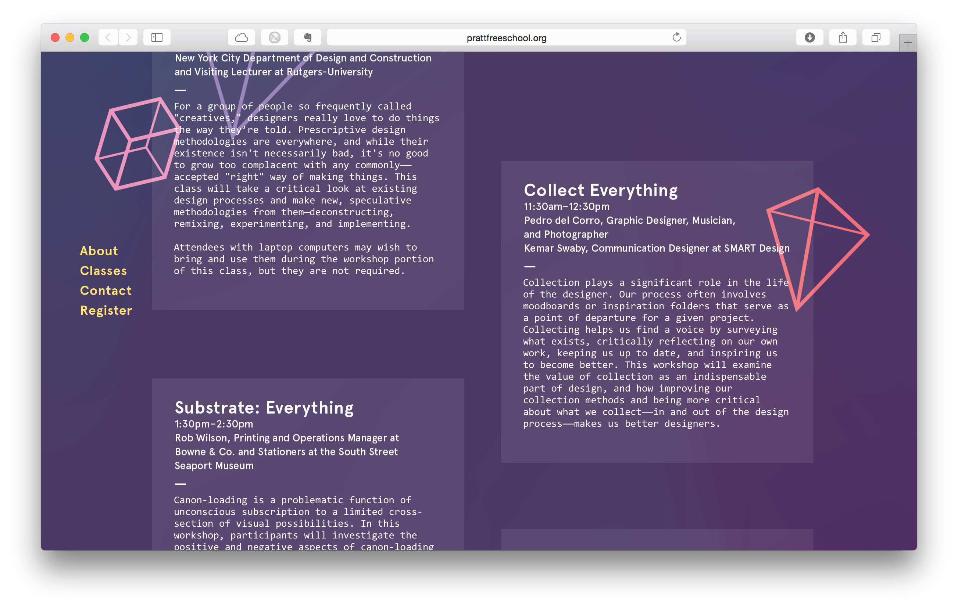Image resolution: width=958 pixels, height=609 pixels.
Task: Go back with Safari's back arrow
Action: click(x=108, y=38)
